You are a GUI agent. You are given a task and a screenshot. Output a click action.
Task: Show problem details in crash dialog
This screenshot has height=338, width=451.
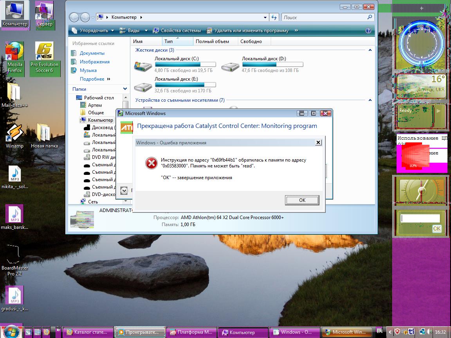124,191
